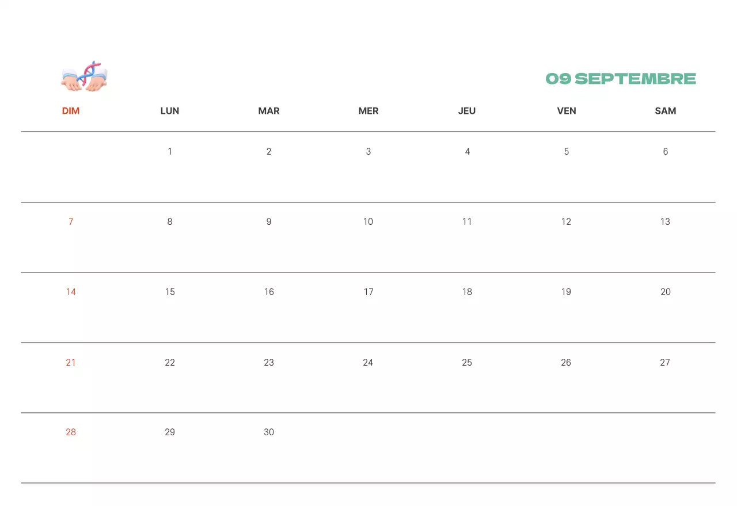Select the DIM column header
Viewport: 737px width, 506px height.
pos(71,111)
